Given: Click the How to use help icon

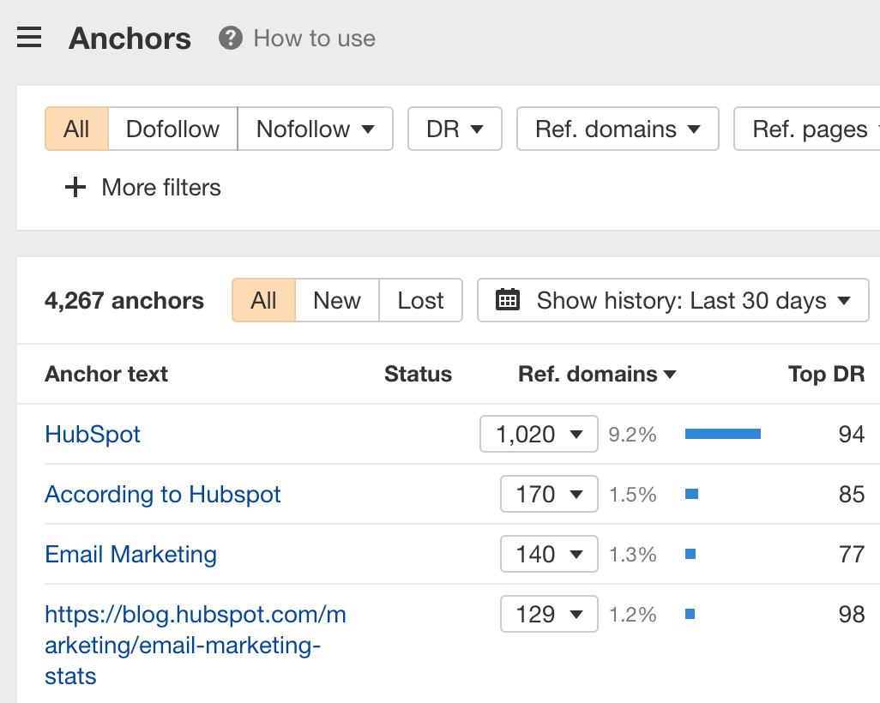Looking at the screenshot, I should click(230, 38).
